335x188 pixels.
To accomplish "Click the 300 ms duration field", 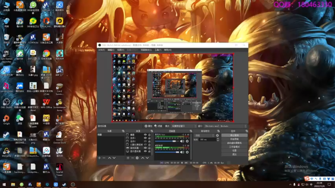I will tap(207, 140).
